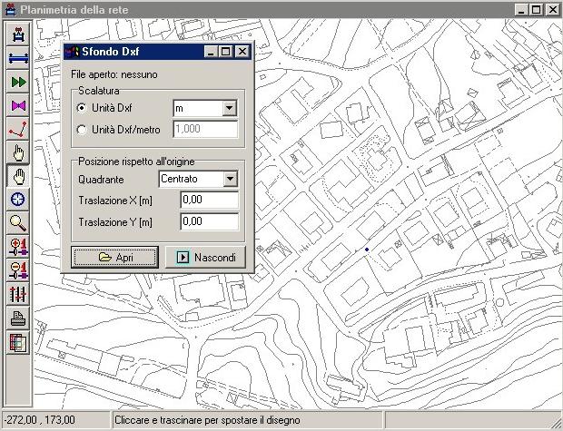Click the Traslazione X input field
This screenshot has height=431, width=563.
click(x=209, y=200)
